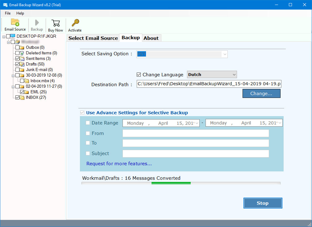
Task: Click the app icon in title bar
Action: [x=5, y=5]
